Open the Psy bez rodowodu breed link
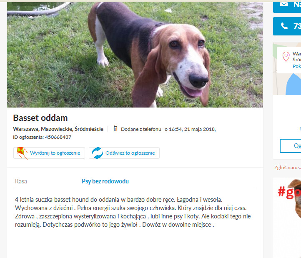The height and width of the screenshot is (258, 301). click(x=105, y=181)
